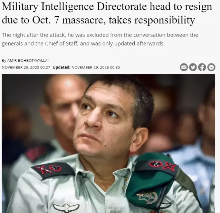
Task: Send the article through the Messenger icon
Action: (211, 67)
